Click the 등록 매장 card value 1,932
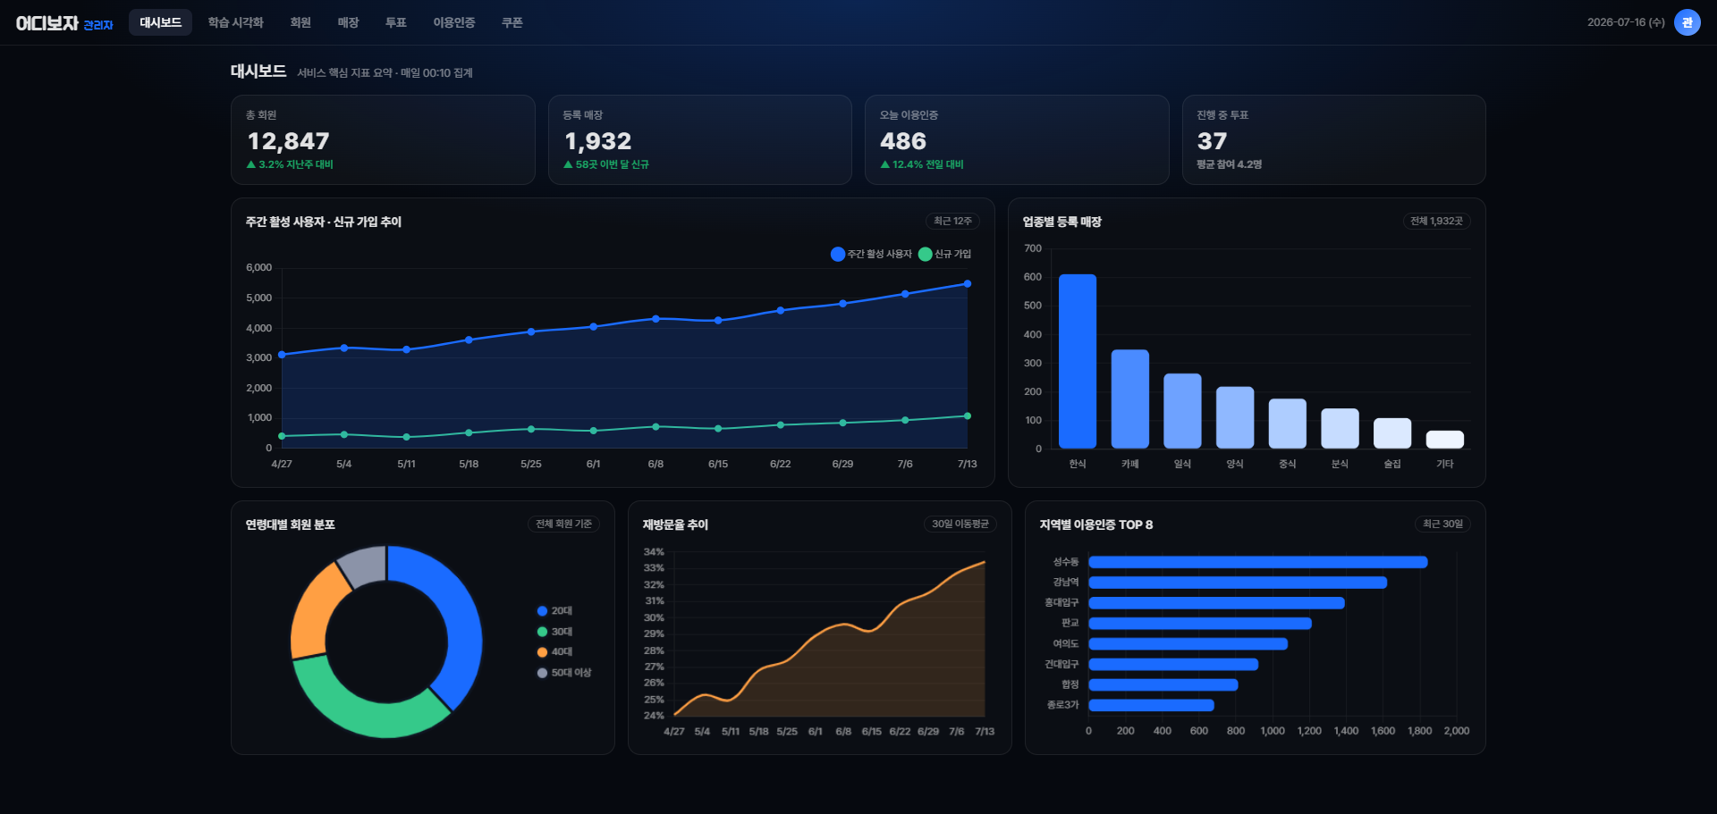The width and height of the screenshot is (1717, 814). pyautogui.click(x=598, y=141)
